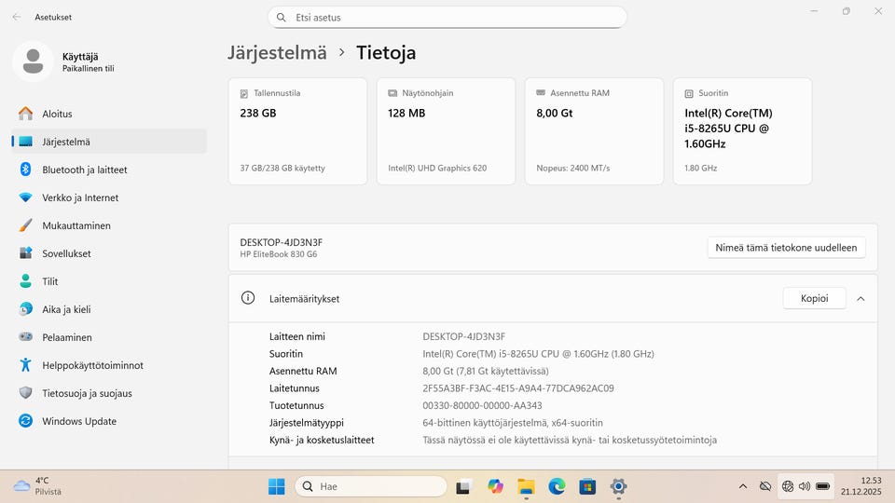Viewport: 895px width, 503px height.
Task: Click the user avatar picture
Action: point(33,61)
